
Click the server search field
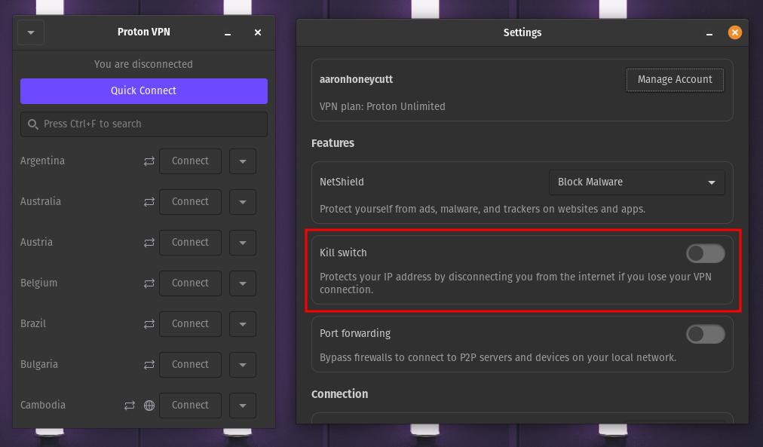click(x=143, y=124)
